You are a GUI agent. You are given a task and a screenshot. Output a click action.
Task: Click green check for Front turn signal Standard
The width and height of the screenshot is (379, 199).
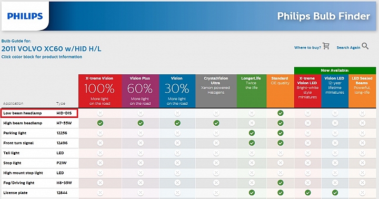(281, 143)
